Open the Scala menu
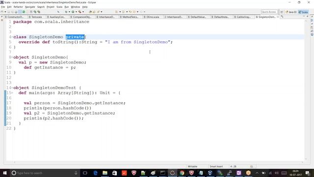Screen dimensions: 314x177 [x=59, y=7]
